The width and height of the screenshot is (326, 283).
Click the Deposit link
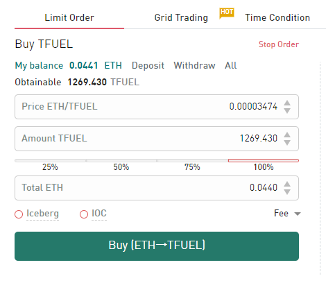click(x=148, y=65)
